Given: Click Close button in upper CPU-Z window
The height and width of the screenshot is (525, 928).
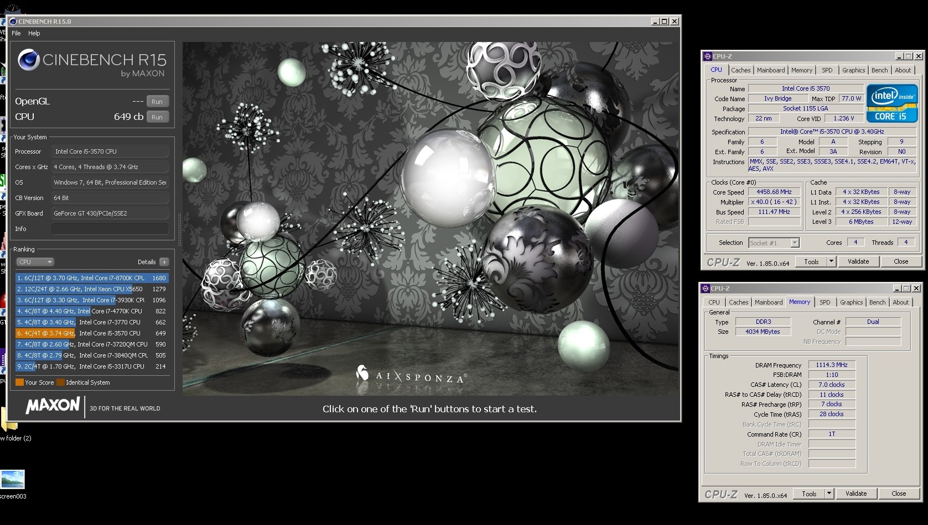Looking at the screenshot, I should coord(901,261).
